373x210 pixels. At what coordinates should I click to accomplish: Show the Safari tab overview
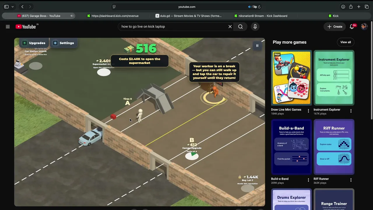coord(367,7)
